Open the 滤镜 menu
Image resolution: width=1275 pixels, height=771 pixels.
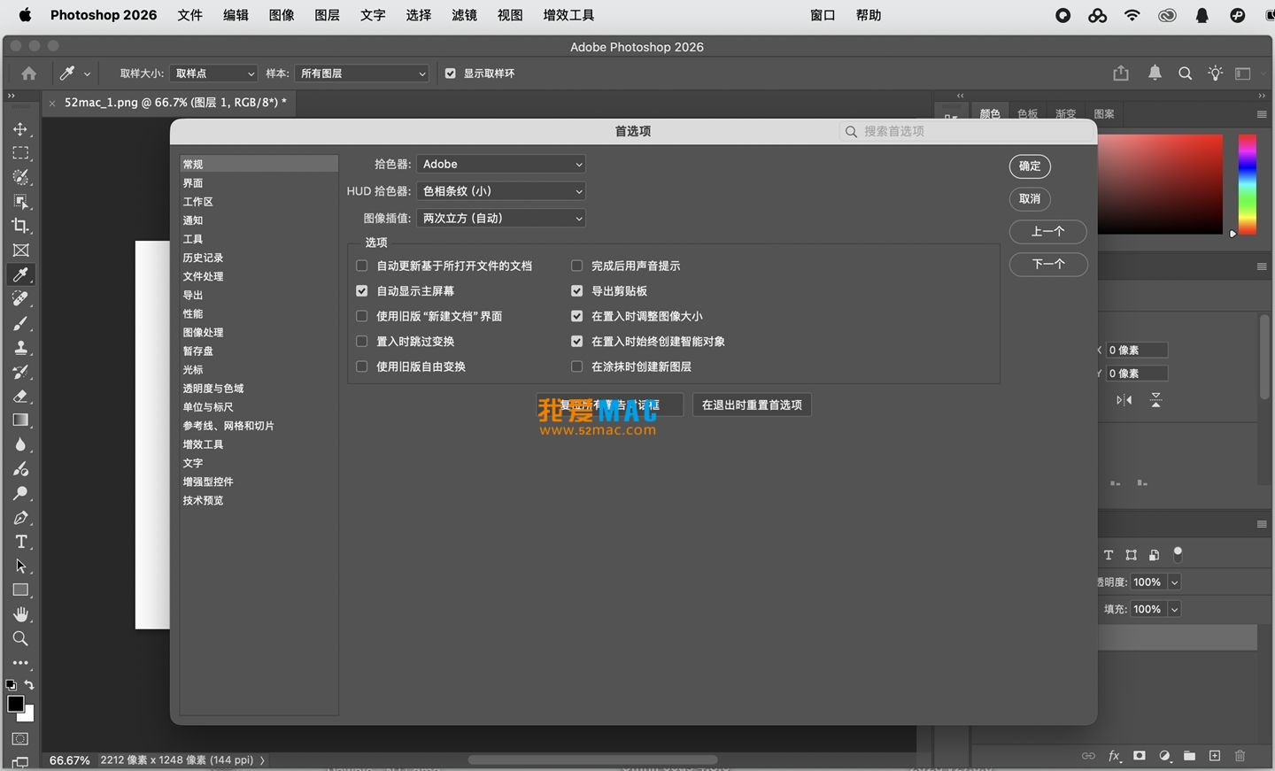pos(464,15)
